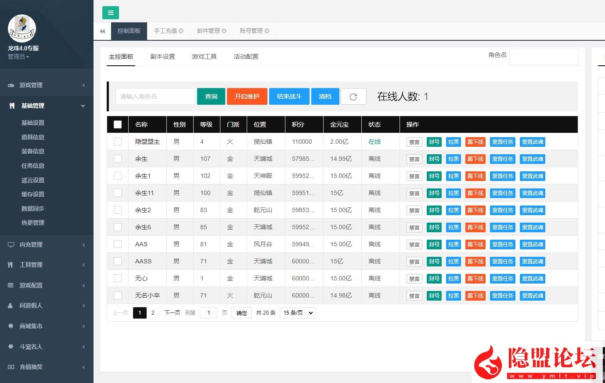
Task: Click the 商城集市 sidebar icon
Action: click(x=11, y=326)
